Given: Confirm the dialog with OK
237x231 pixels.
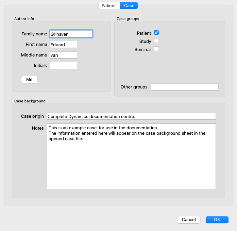Looking at the screenshot, I should (217, 220).
